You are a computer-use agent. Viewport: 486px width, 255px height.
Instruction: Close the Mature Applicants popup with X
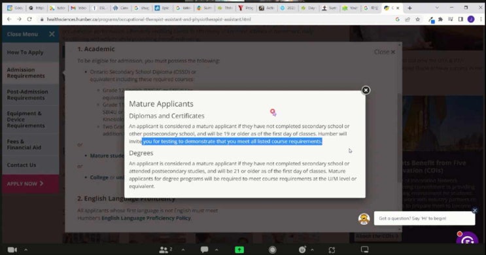point(366,90)
